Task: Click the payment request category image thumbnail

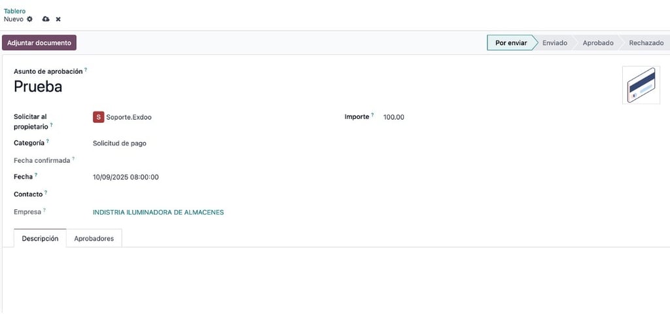Action: tap(641, 85)
